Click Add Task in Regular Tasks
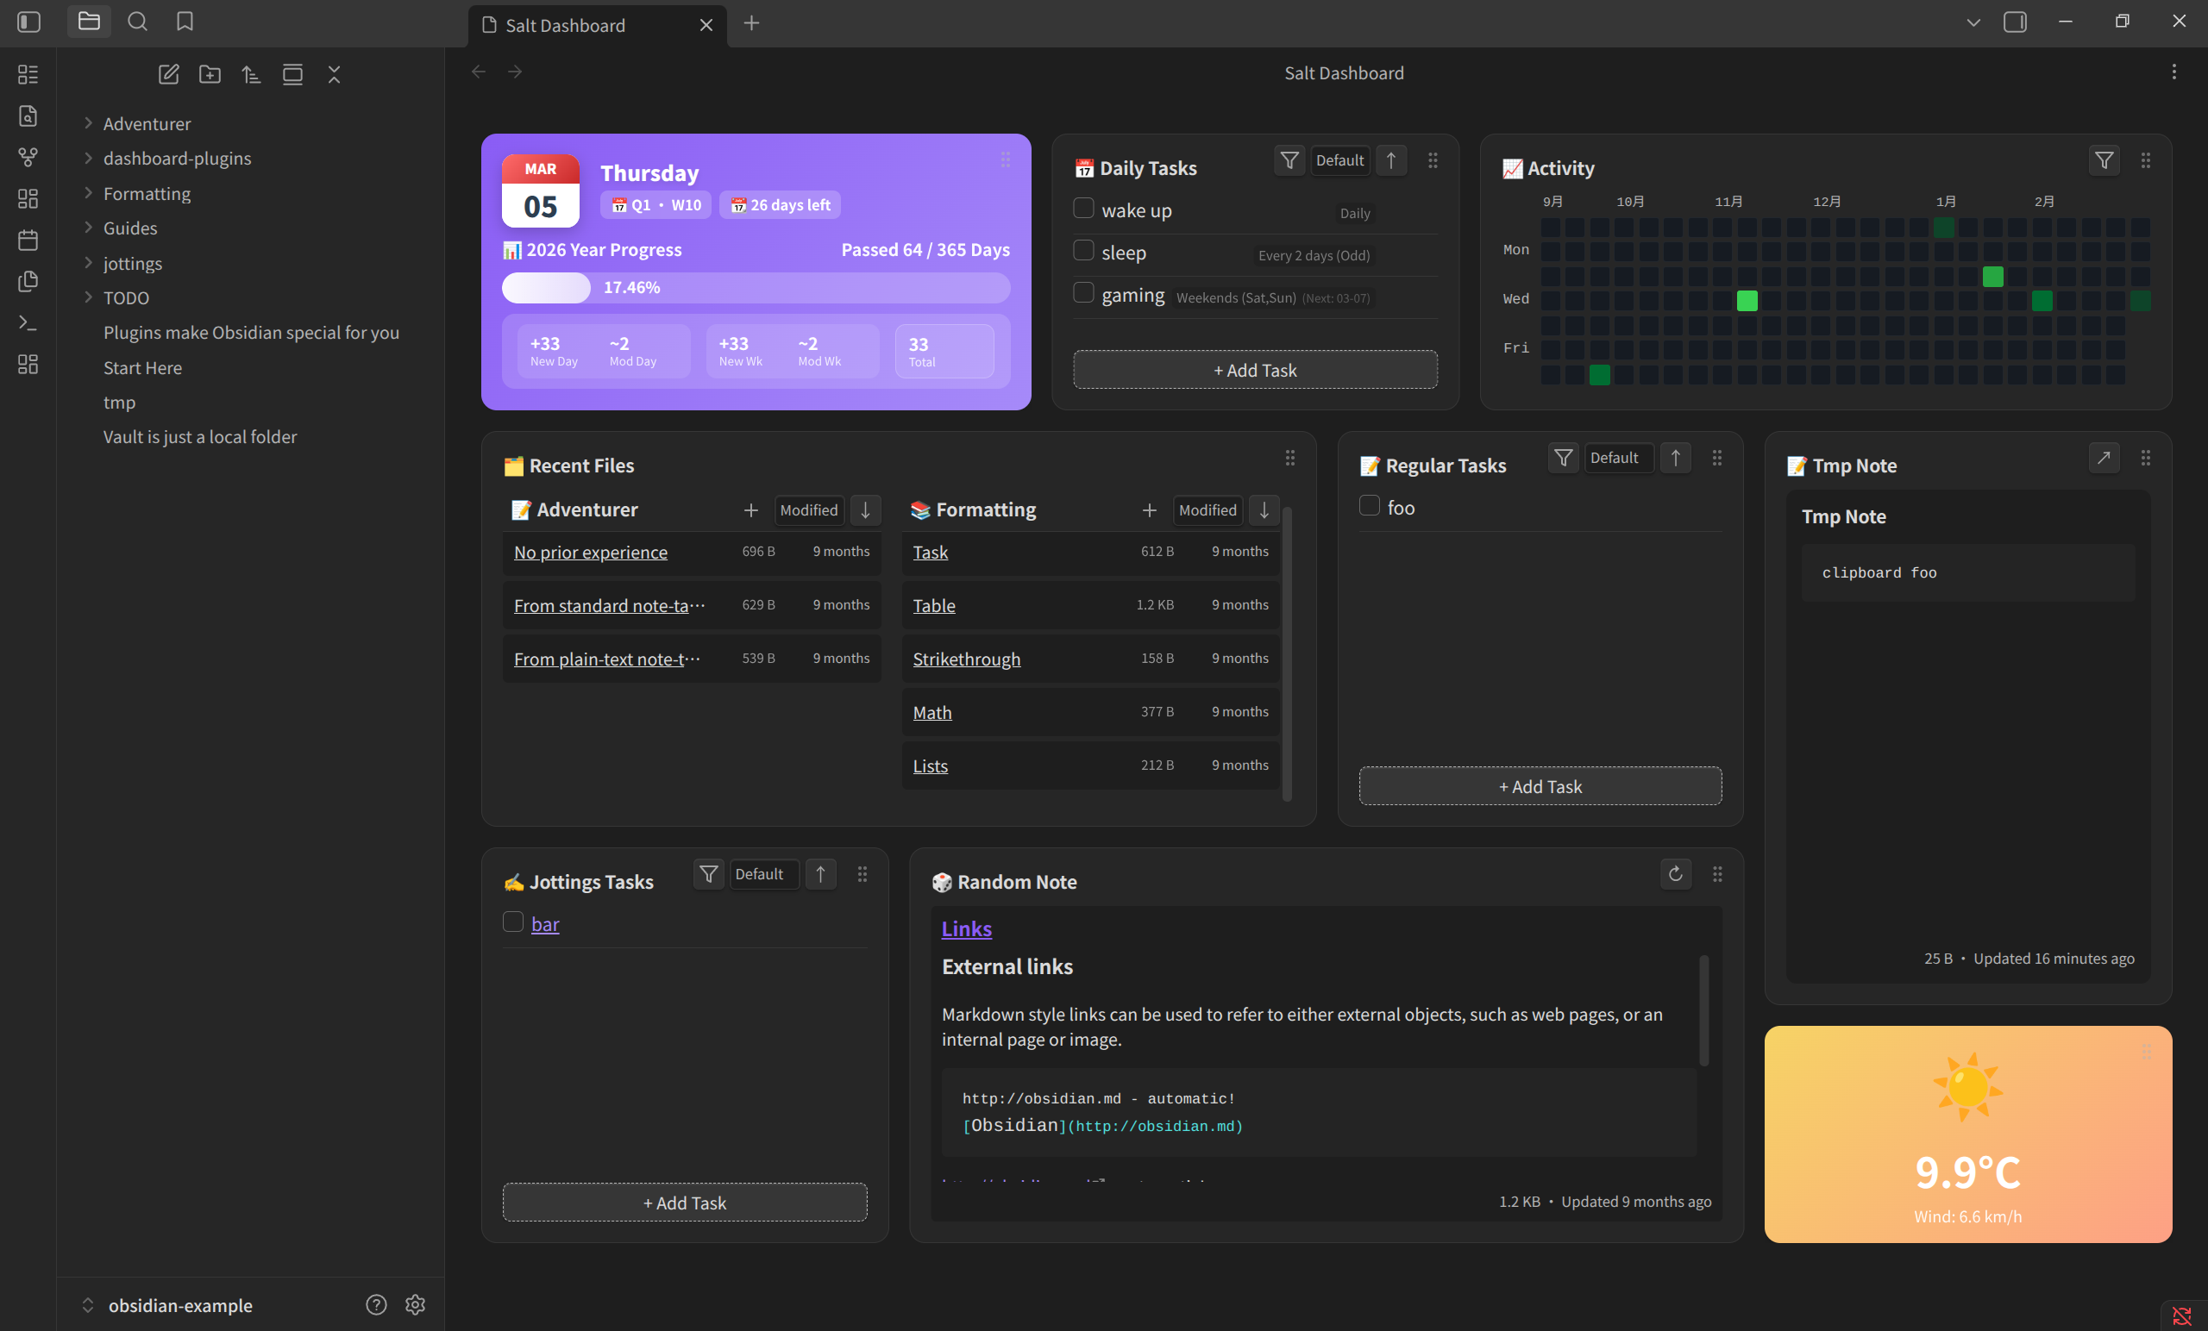Image resolution: width=2208 pixels, height=1331 pixels. point(1539,785)
